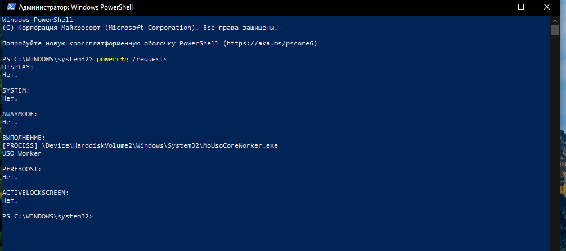Minimize the PowerShell window

click(x=495, y=7)
